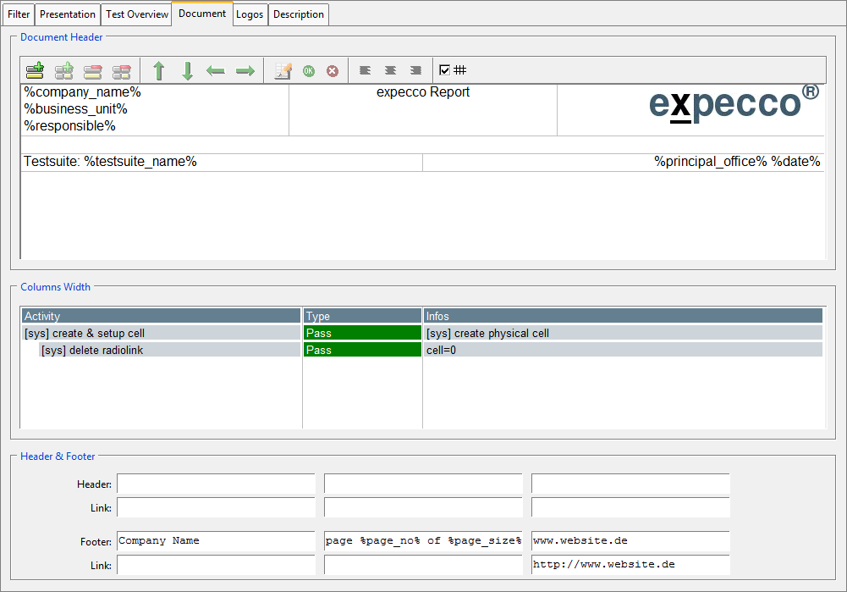The height and width of the screenshot is (592, 847).
Task: Move selection up with green up arrow
Action: coord(159,71)
